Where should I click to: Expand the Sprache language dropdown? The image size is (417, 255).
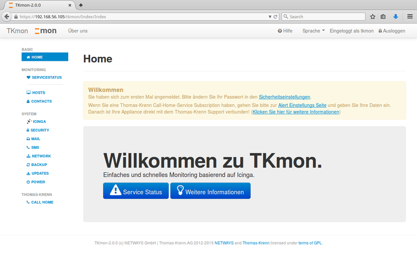click(x=314, y=31)
